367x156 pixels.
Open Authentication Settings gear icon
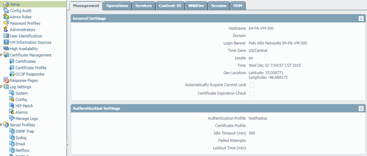(361, 108)
